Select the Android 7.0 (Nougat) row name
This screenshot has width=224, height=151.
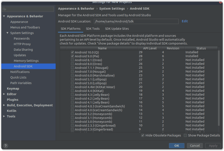click(90, 71)
